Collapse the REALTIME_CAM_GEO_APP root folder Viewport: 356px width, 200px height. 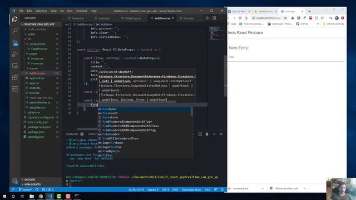click(x=39, y=24)
